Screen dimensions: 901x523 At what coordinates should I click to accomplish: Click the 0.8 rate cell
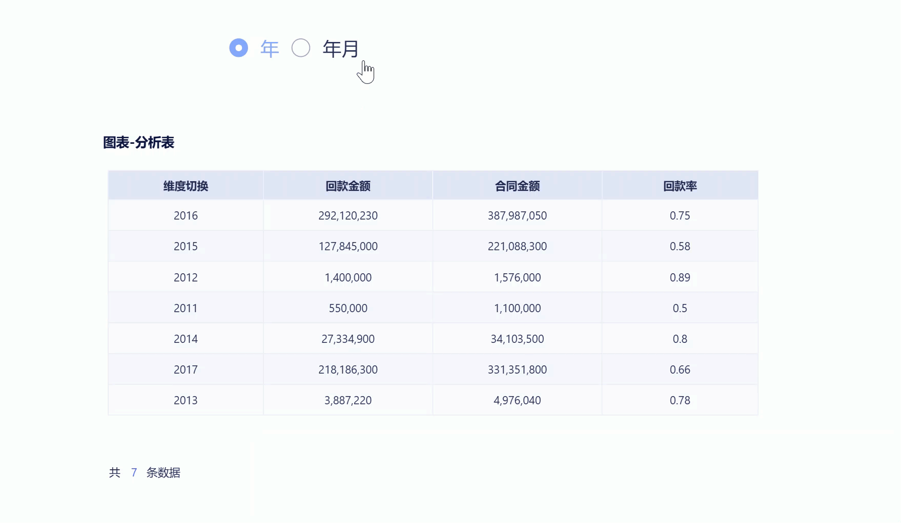[x=680, y=339]
